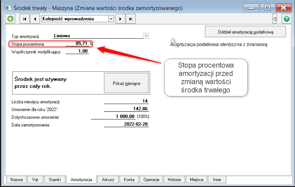This screenshot has height=187, width=295.
Task: Go to first record arrow button
Action: [x=25, y=19]
